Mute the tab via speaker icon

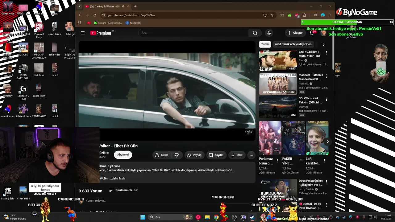123,6
